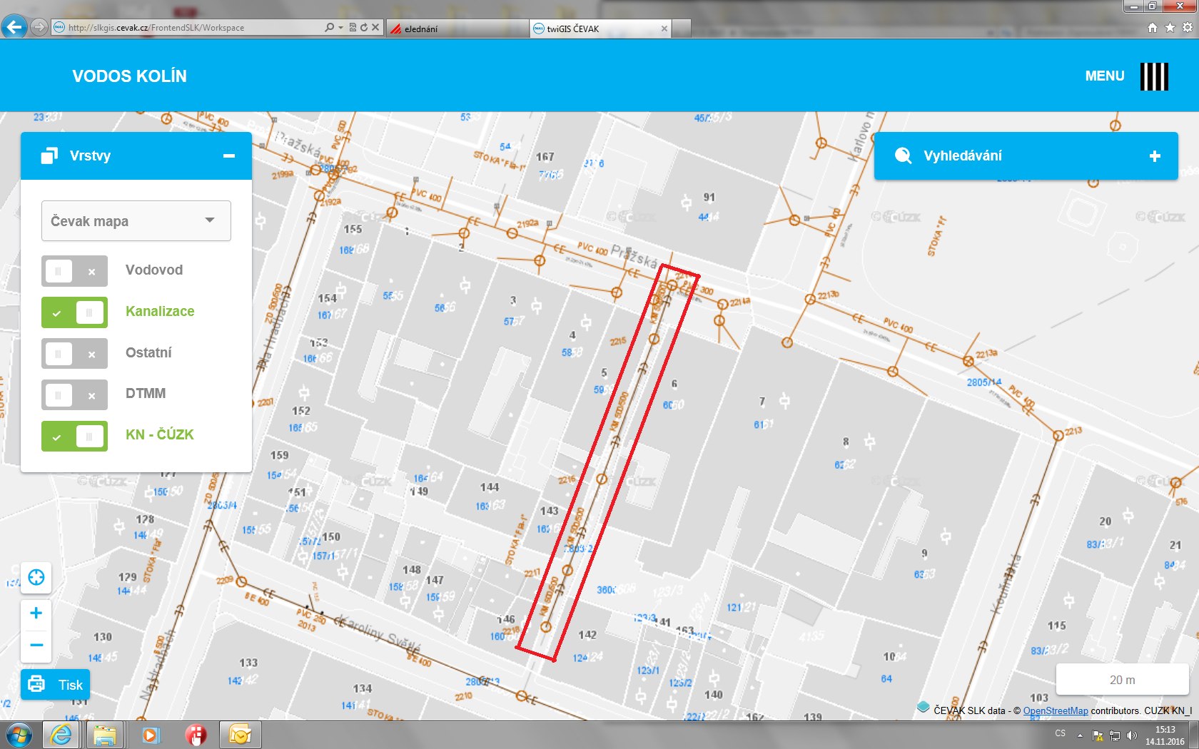Open the striped menu icon beside MENU
Viewport: 1199px width, 749px height.
coord(1153,76)
